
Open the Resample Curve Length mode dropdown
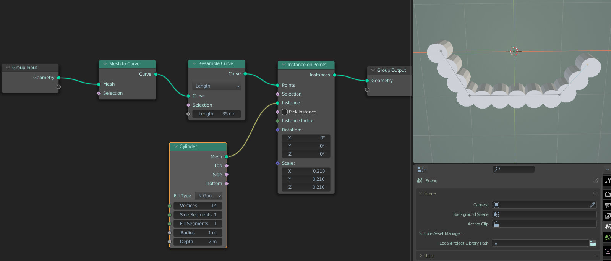click(216, 86)
